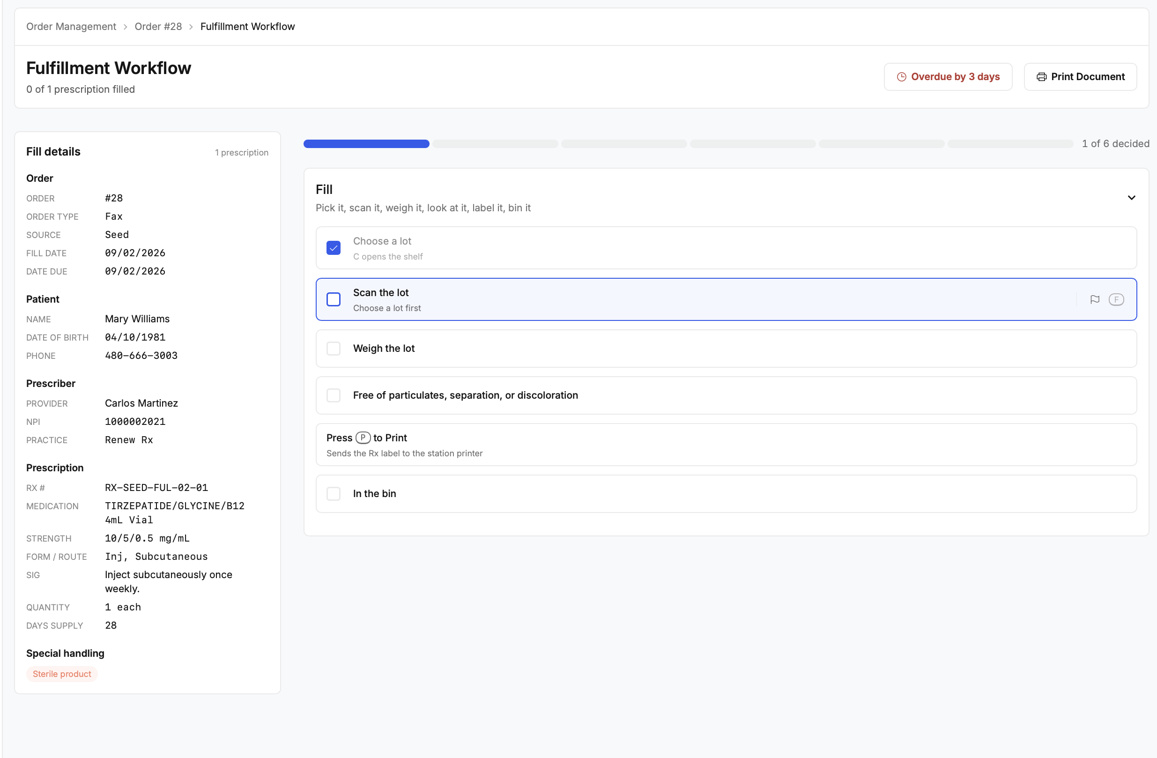Check Free of particulates checkbox
The height and width of the screenshot is (758, 1157).
[334, 395]
